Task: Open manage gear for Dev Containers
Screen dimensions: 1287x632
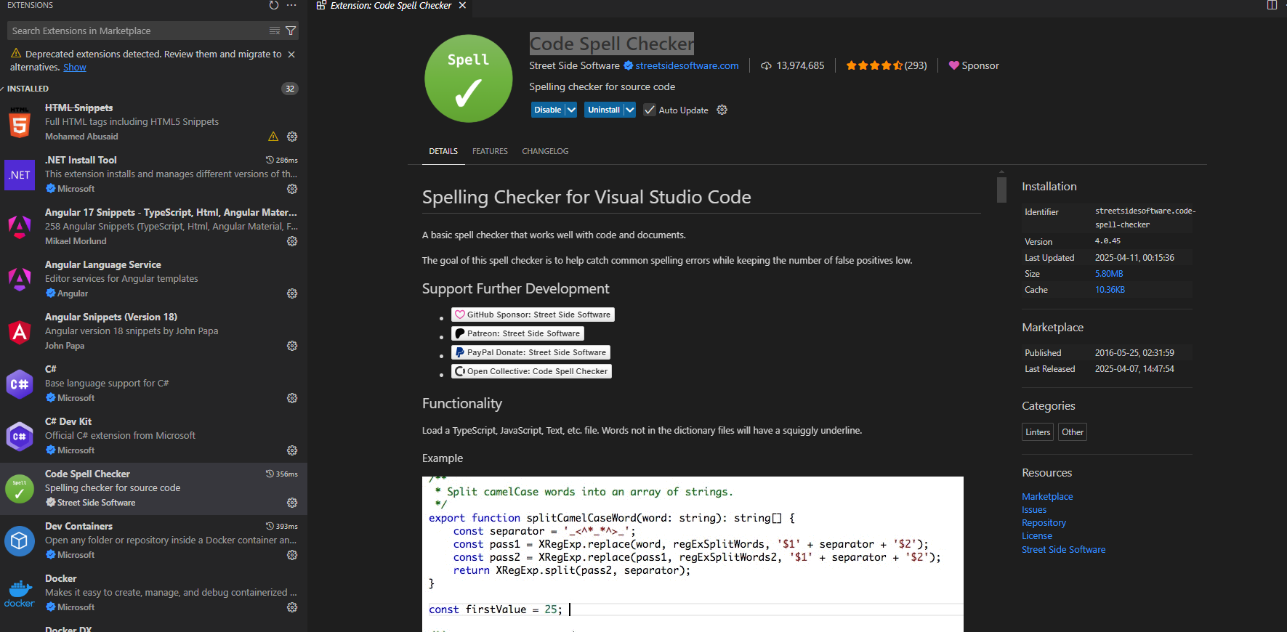Action: coord(292,555)
